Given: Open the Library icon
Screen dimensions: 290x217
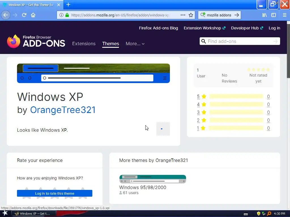Looking at the screenshot, I should coord(265,15).
